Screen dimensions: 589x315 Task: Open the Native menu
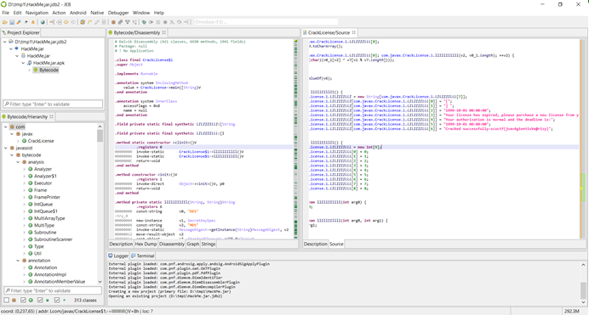(97, 13)
